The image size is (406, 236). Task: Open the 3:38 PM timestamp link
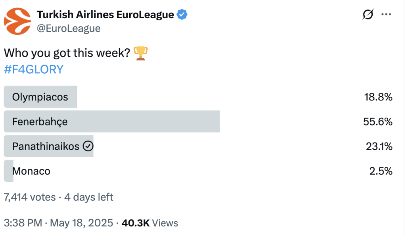tap(23, 223)
